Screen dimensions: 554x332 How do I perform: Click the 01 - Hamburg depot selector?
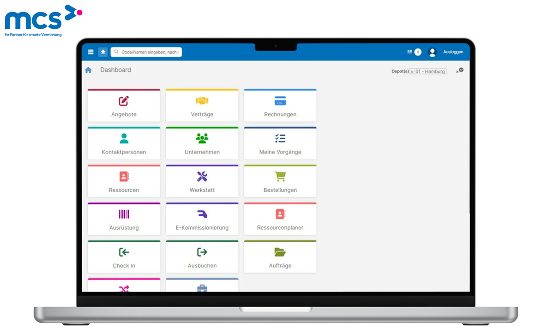430,71
